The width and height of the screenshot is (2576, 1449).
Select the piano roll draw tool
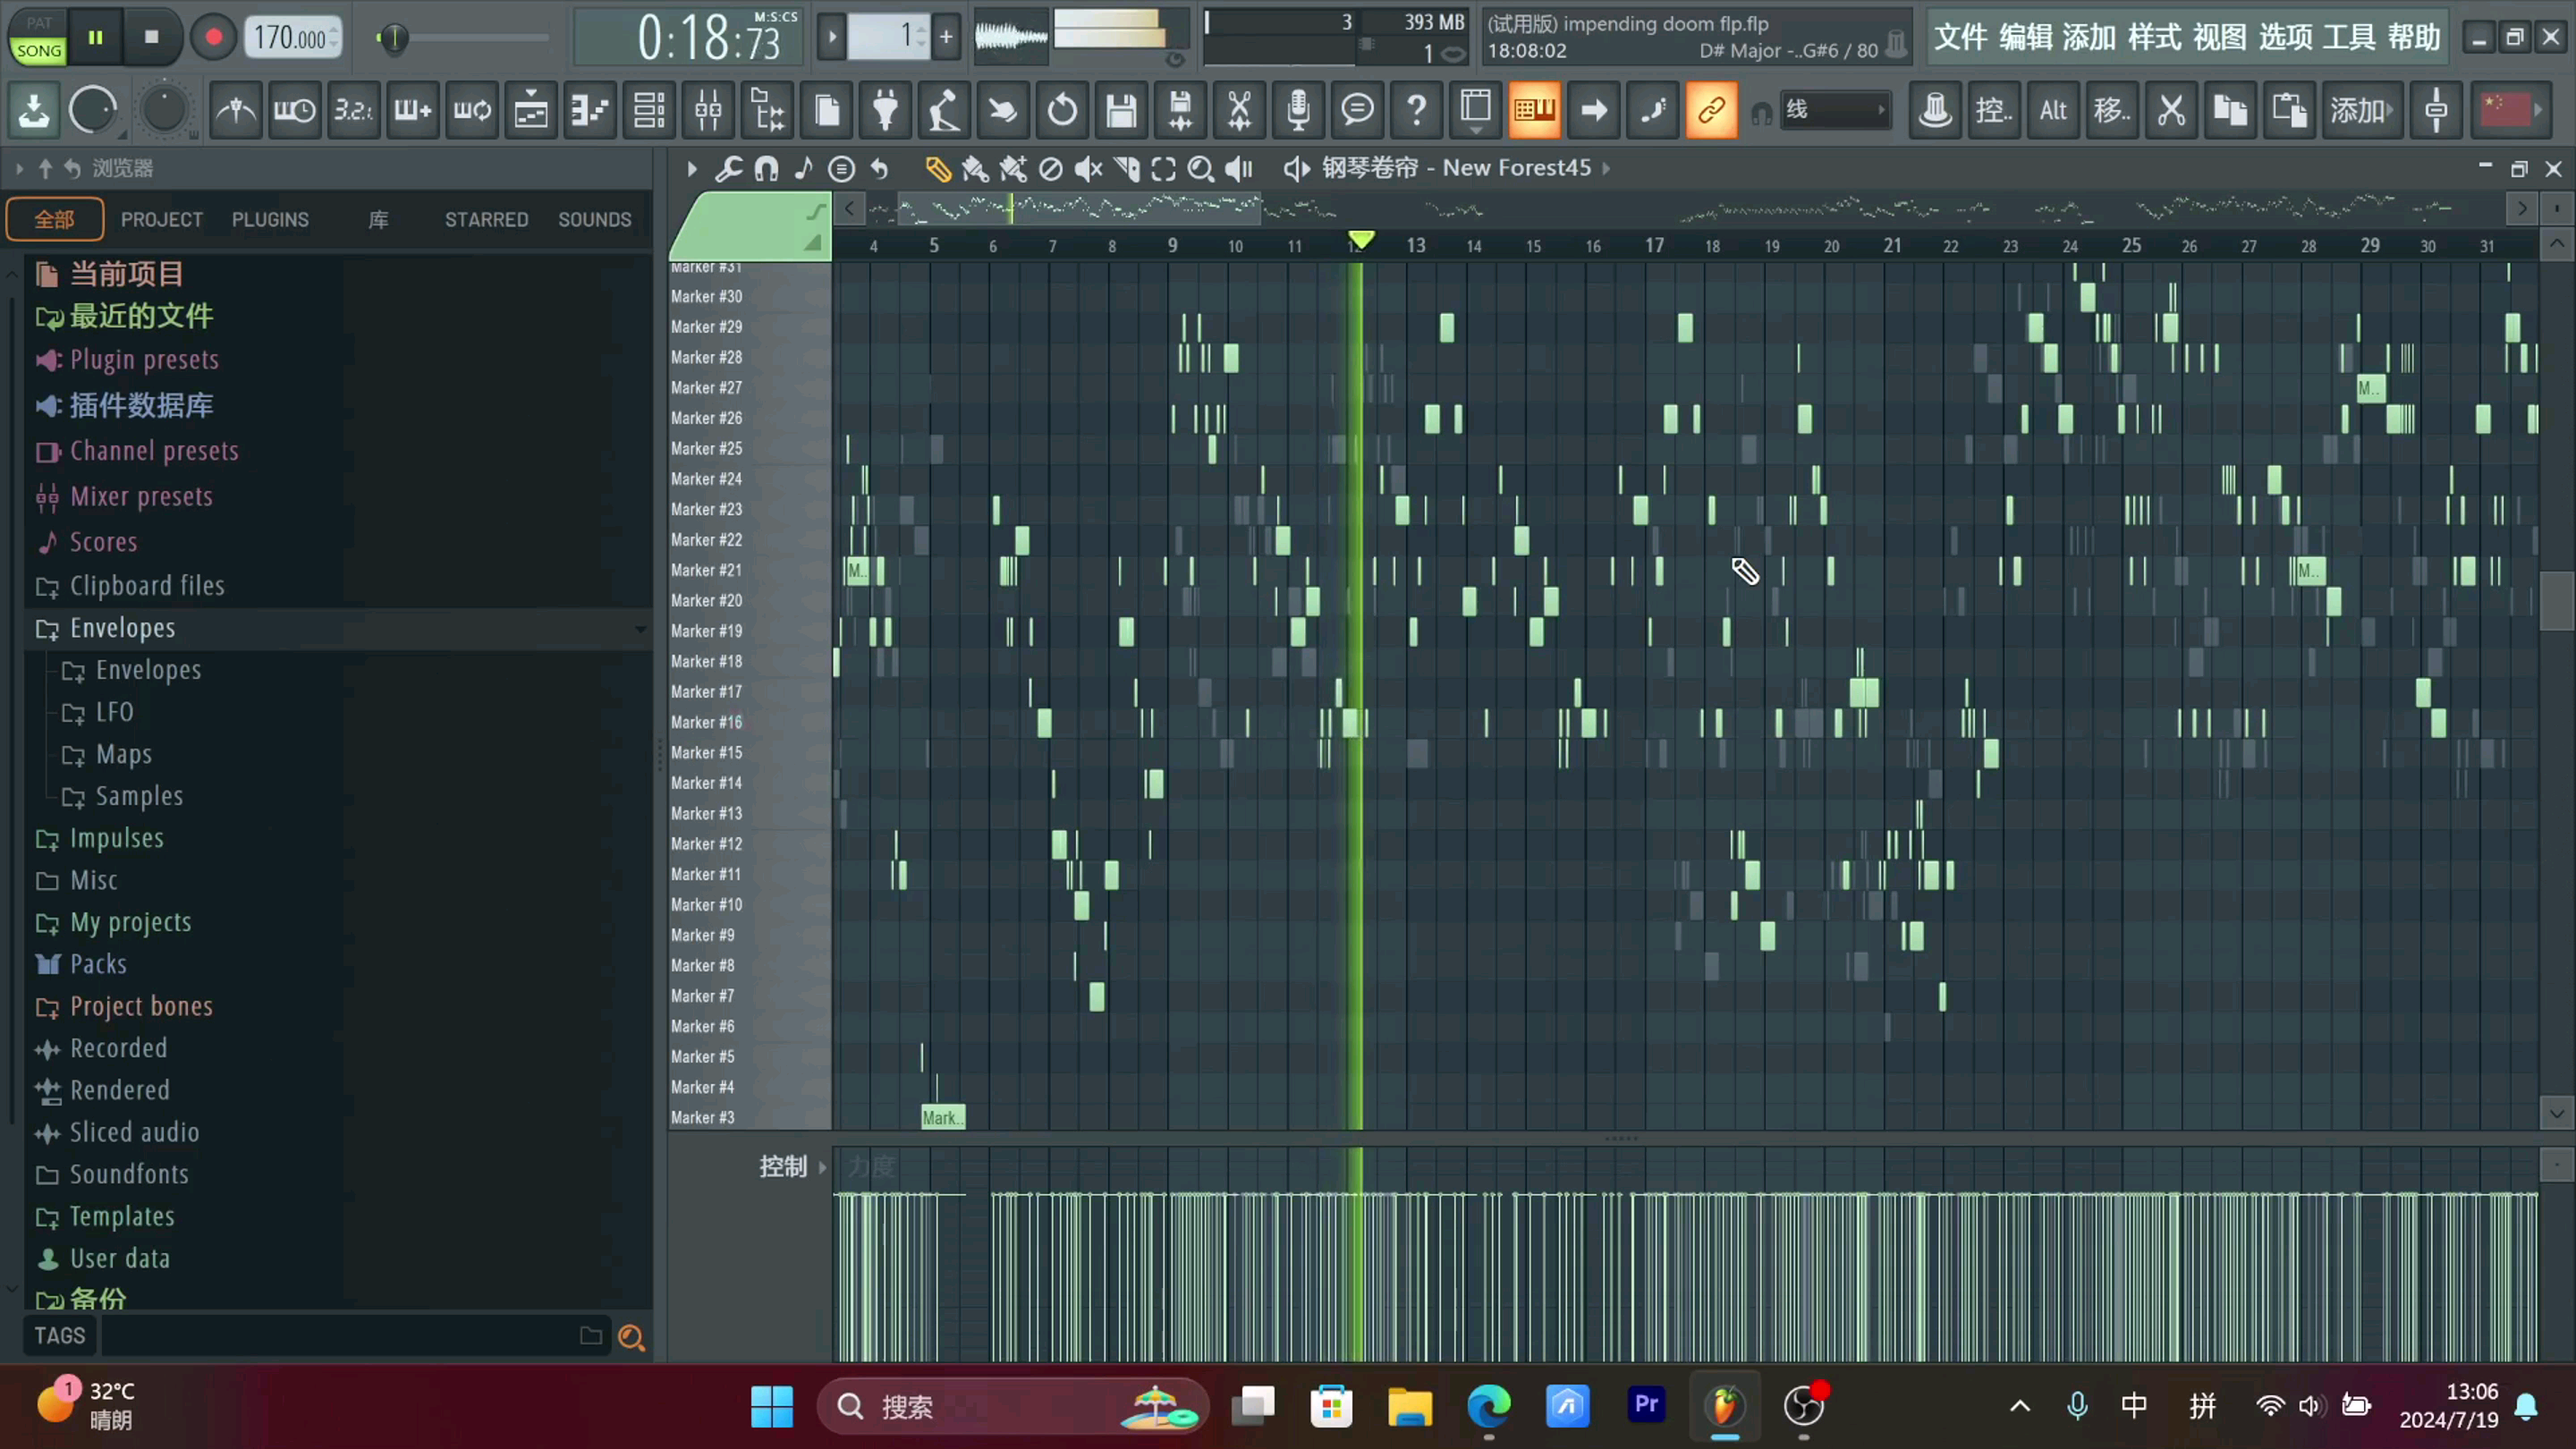(936, 166)
